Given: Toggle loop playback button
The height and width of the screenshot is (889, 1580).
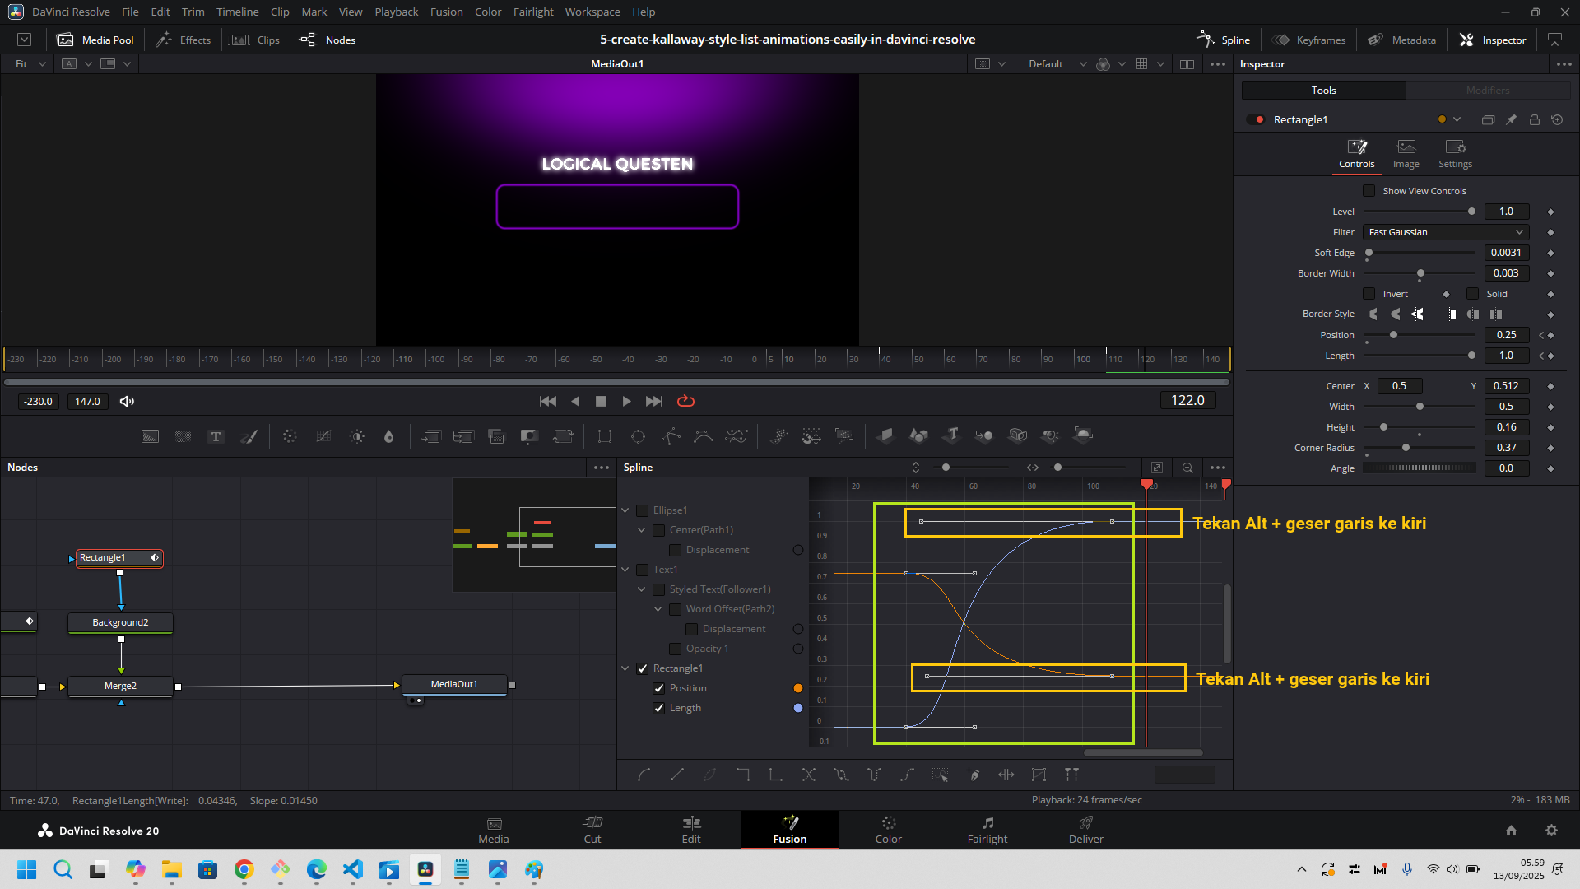Looking at the screenshot, I should (x=685, y=401).
